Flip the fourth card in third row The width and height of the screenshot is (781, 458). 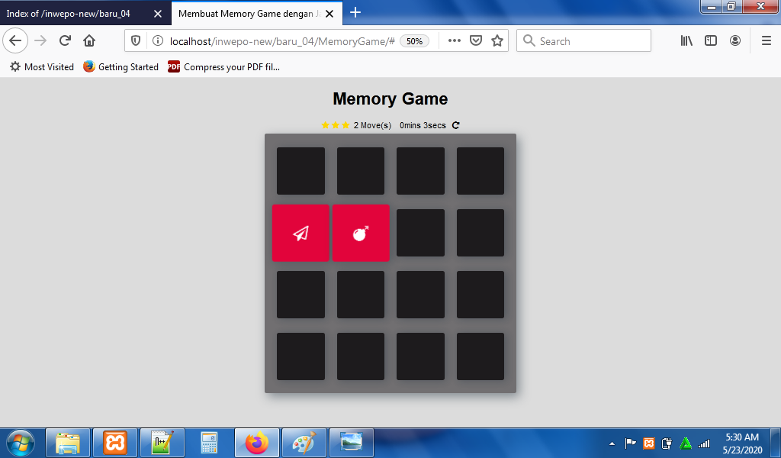(x=480, y=295)
